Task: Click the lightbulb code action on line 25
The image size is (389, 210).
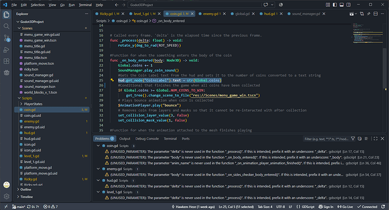Action: (x=112, y=80)
